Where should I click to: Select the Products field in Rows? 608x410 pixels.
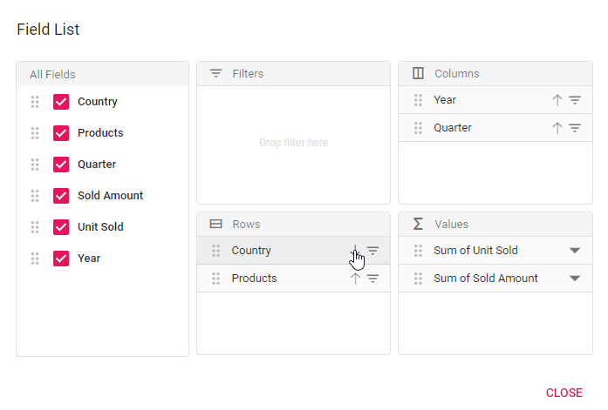(293, 279)
